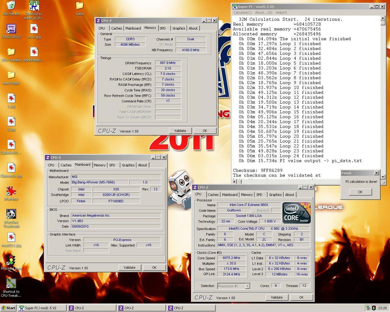Switch to Super PI taskbar button
The height and width of the screenshot is (312, 390).
[42, 308]
